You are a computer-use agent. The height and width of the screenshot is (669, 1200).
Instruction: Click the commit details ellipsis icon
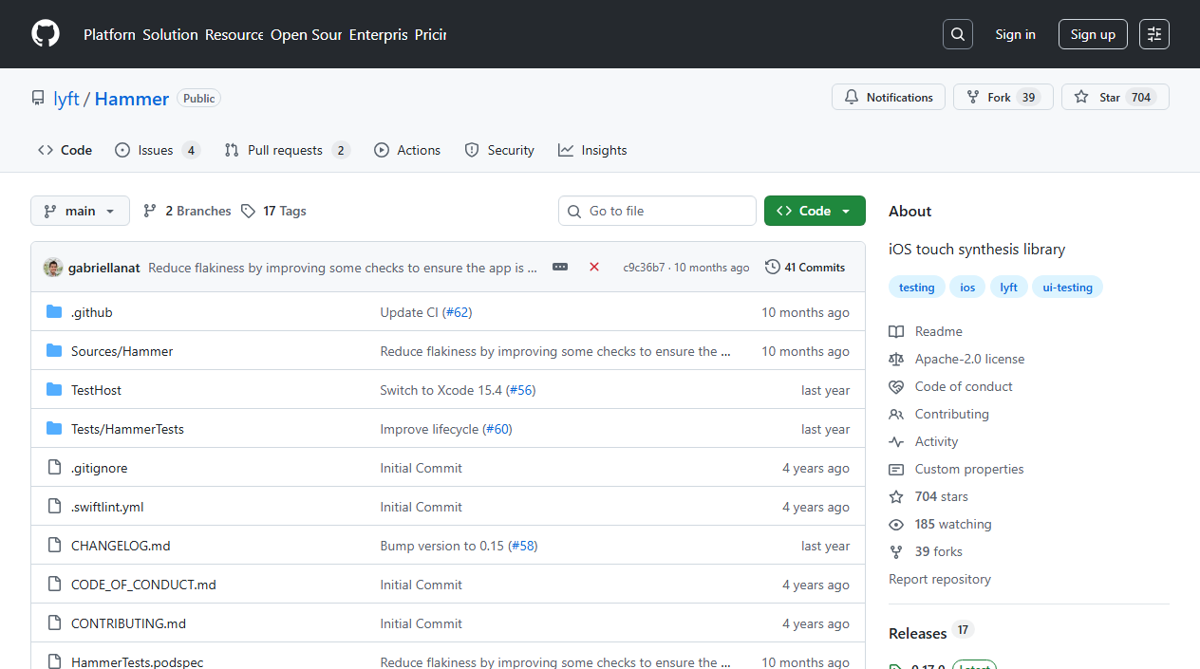pos(560,268)
